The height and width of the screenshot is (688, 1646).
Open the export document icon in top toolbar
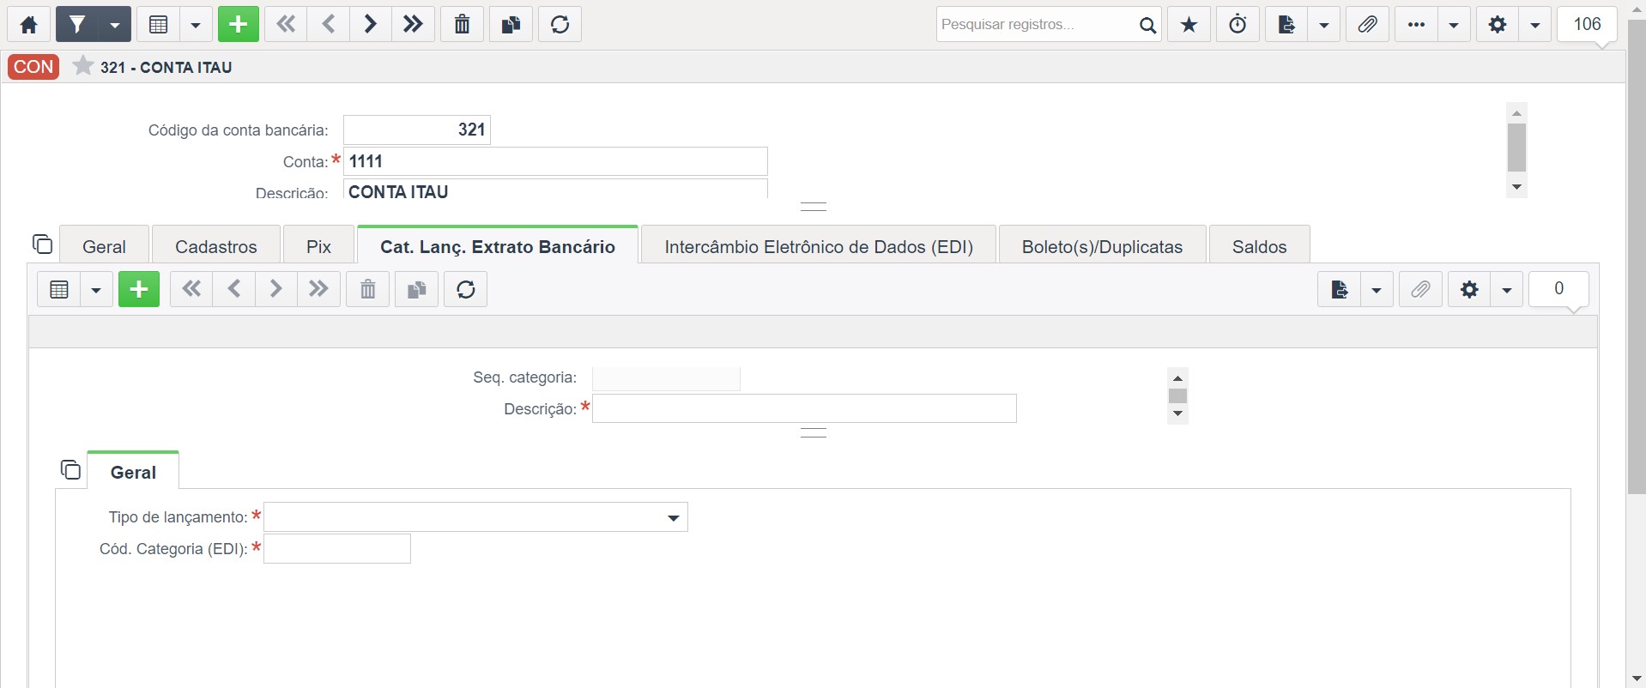pyautogui.click(x=1286, y=24)
